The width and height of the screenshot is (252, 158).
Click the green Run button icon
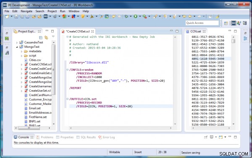(x=136, y=16)
